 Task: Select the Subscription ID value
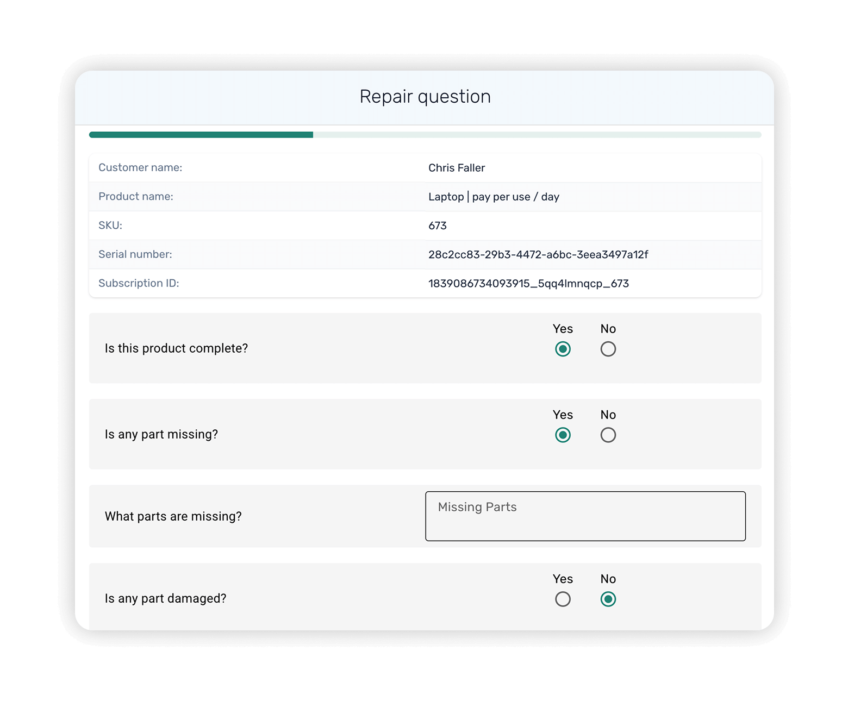tap(528, 283)
